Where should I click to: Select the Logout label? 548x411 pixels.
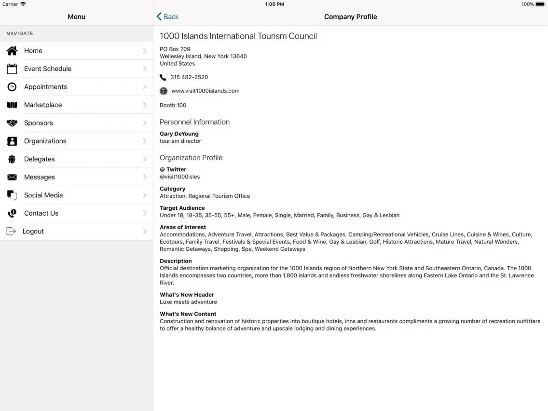click(33, 232)
